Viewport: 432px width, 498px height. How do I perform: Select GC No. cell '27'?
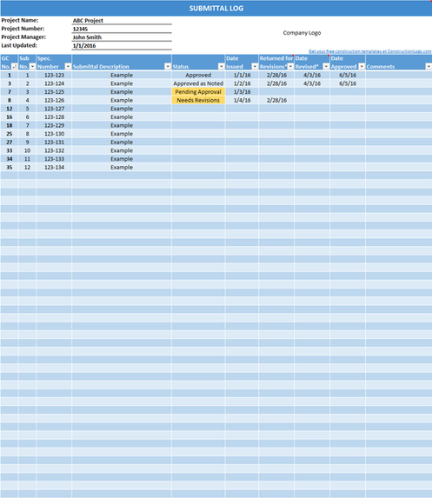(x=10, y=142)
